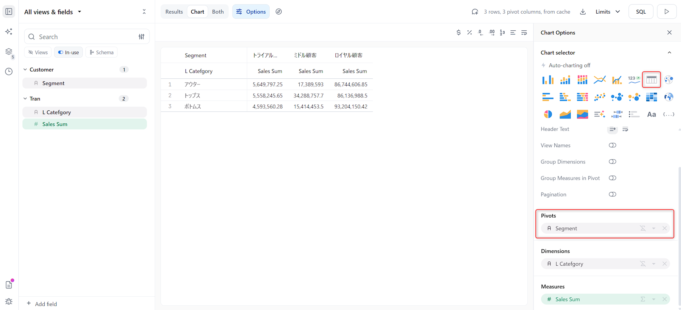681x310 pixels.
Task: Switch to the Results tab
Action: 174,12
